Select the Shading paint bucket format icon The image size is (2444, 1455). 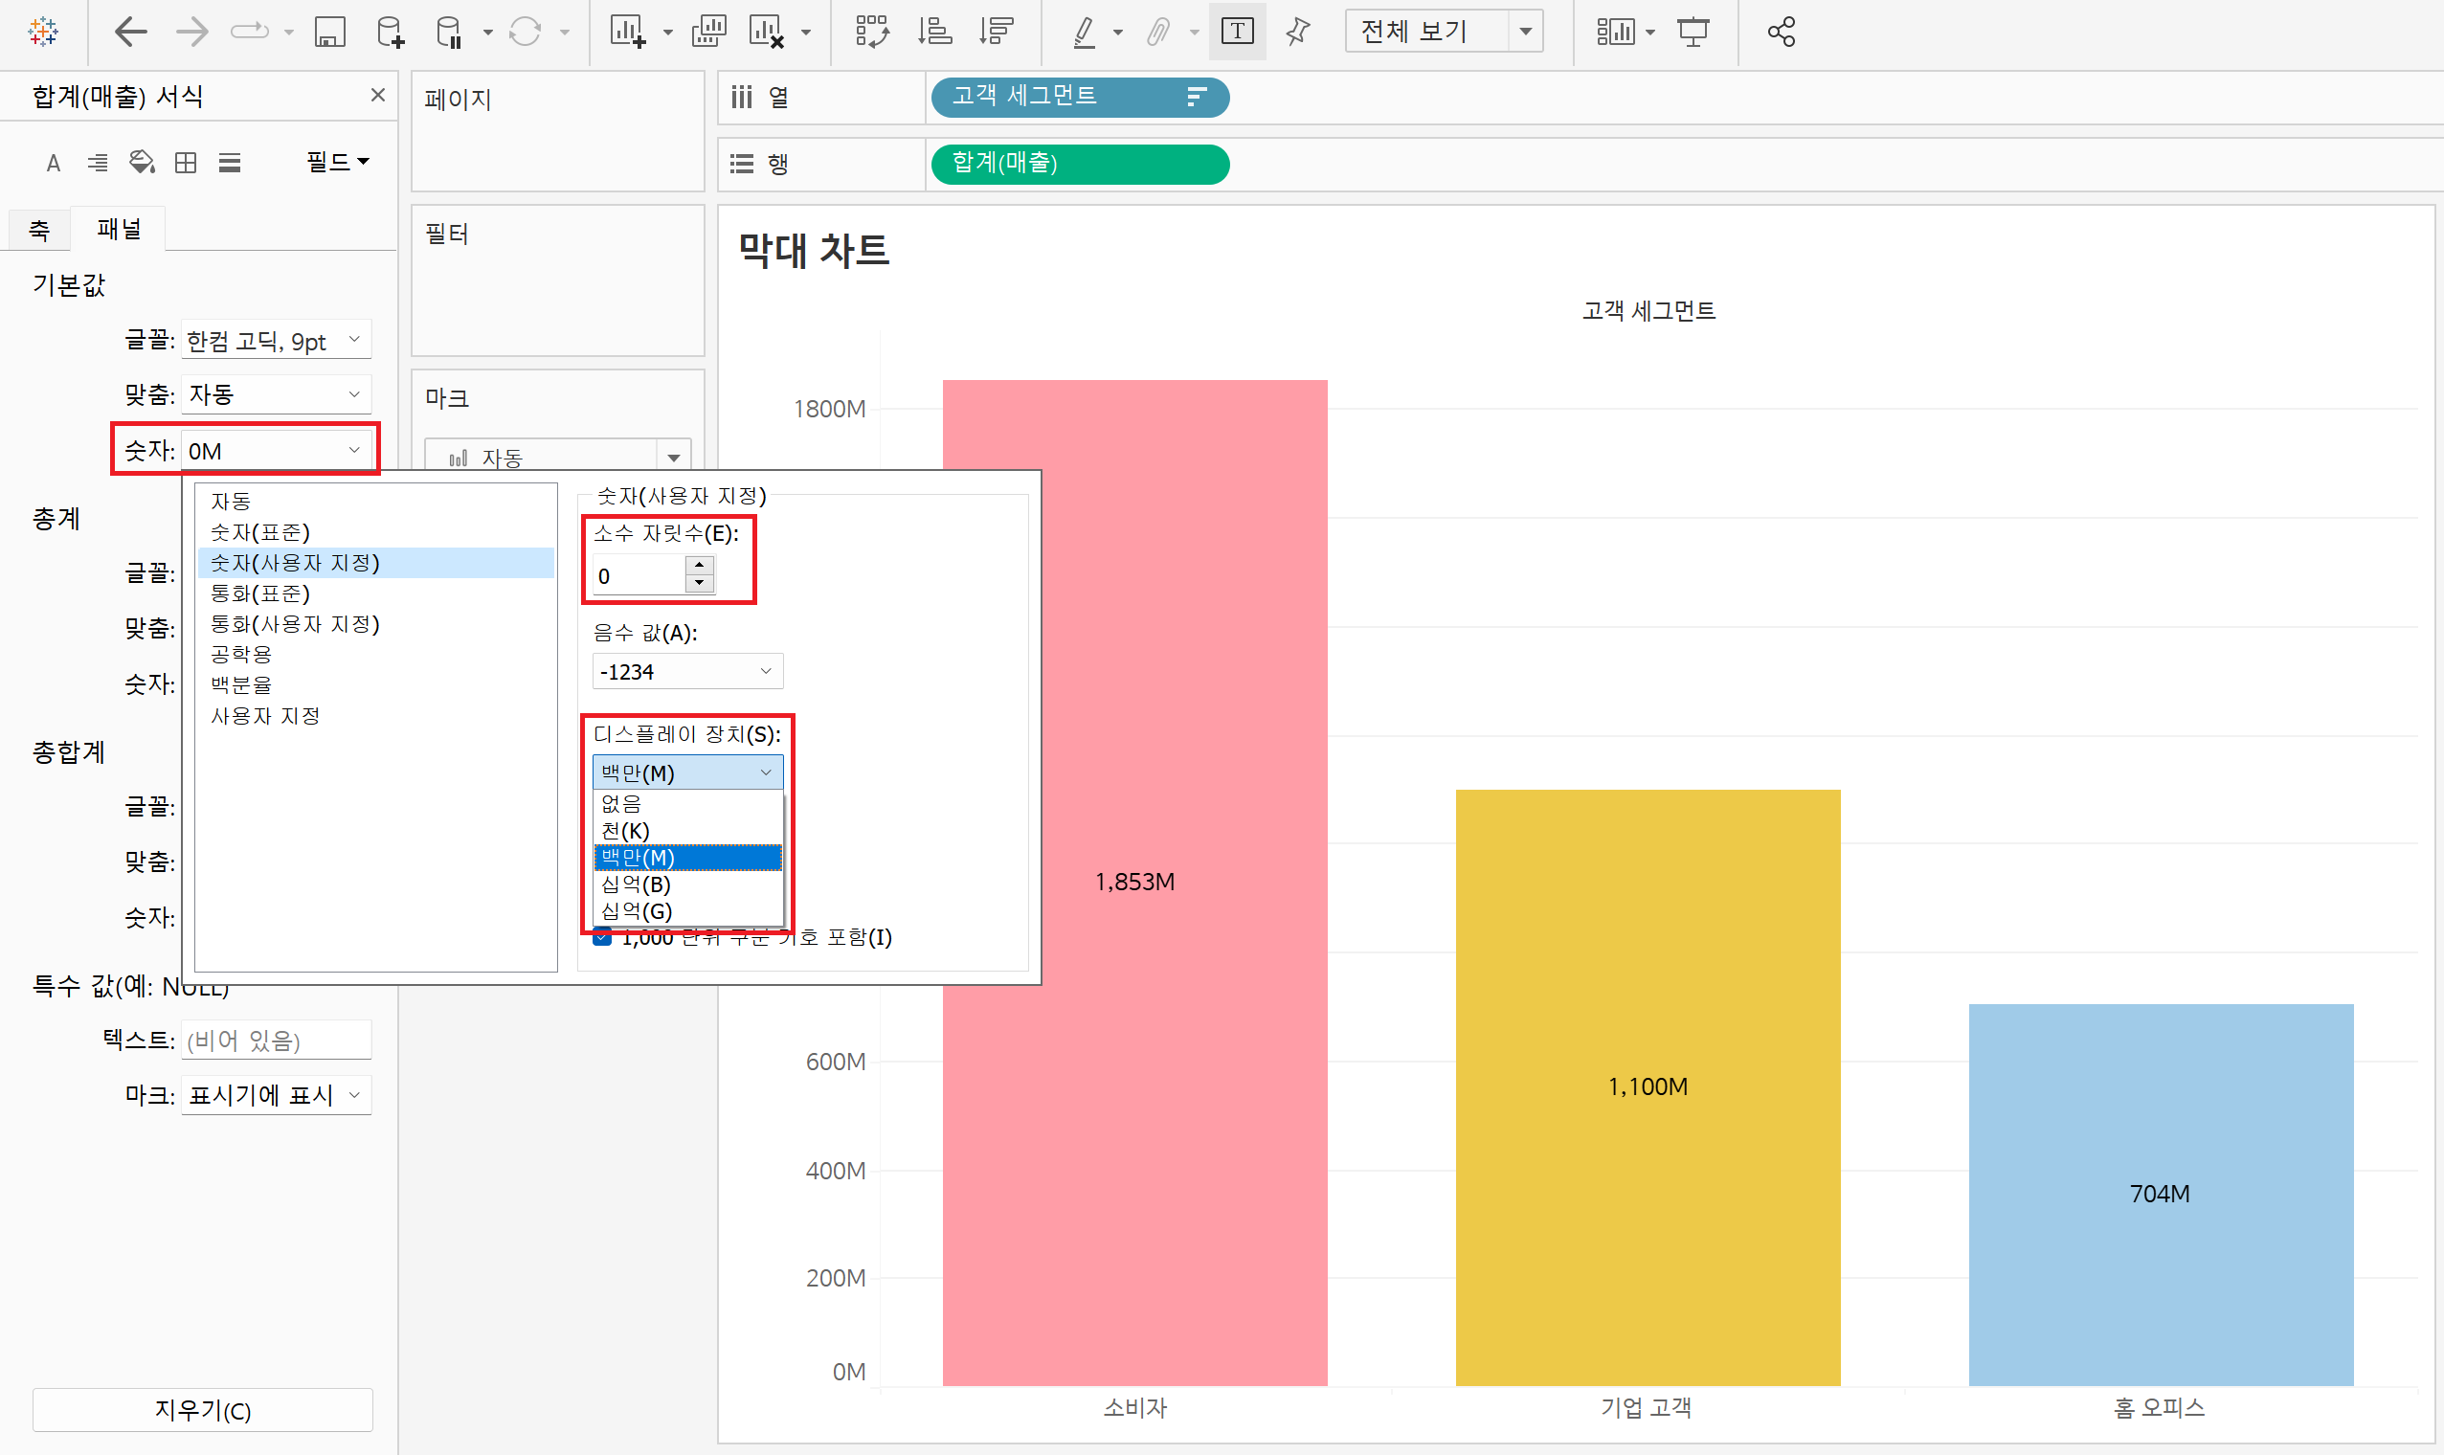(x=141, y=162)
